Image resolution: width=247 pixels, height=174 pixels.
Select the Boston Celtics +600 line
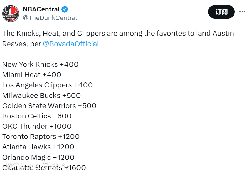(x=37, y=116)
